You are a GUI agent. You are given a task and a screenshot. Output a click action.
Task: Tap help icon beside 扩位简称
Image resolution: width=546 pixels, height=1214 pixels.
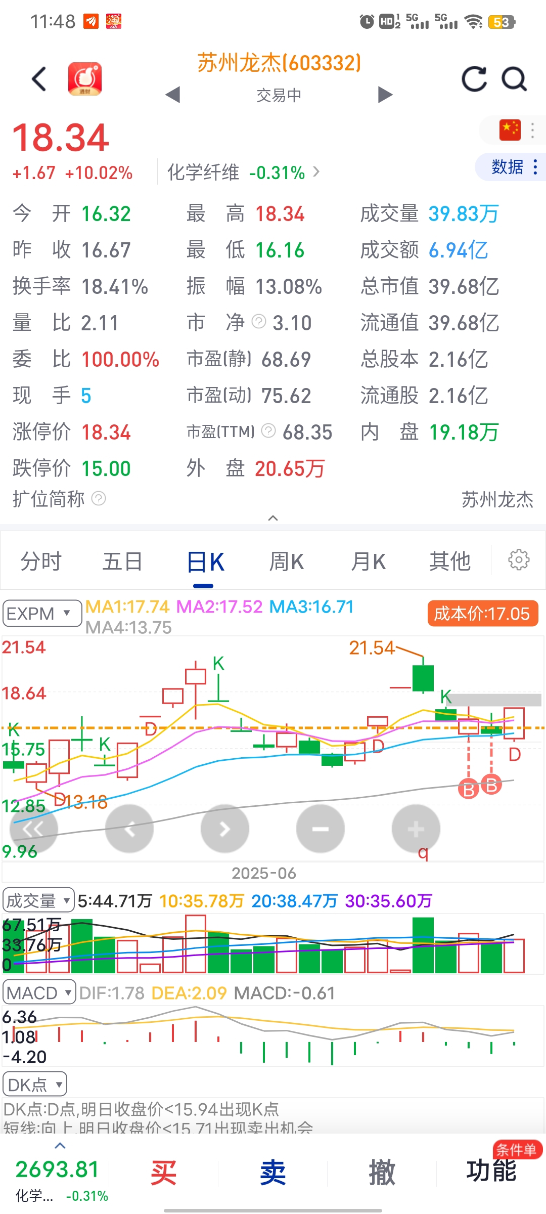point(99,499)
